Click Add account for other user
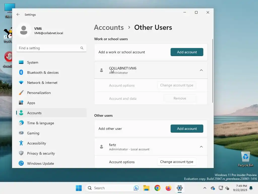This screenshot has height=194, width=258. coord(187,129)
